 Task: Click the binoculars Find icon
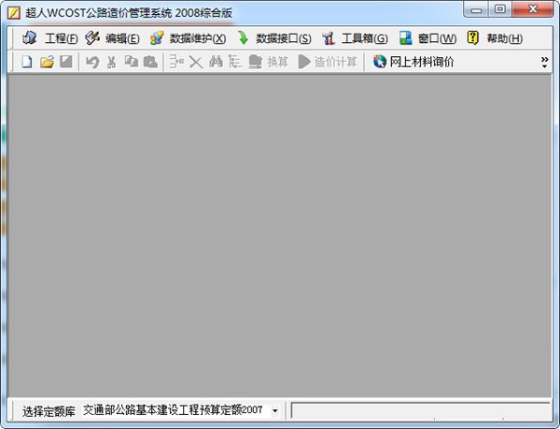(215, 63)
